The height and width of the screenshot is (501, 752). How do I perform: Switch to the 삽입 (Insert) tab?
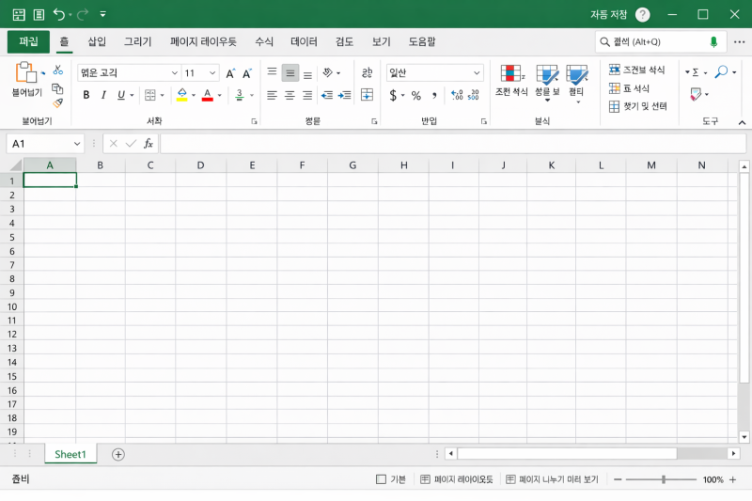[97, 41]
